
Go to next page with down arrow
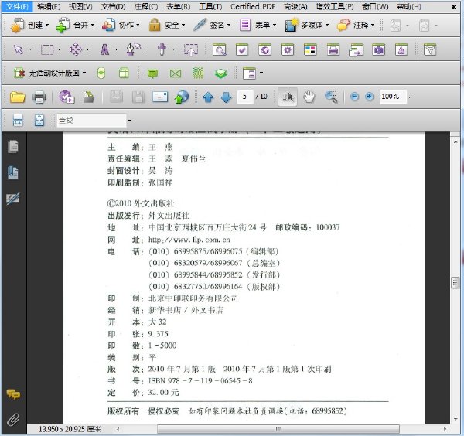tap(227, 97)
